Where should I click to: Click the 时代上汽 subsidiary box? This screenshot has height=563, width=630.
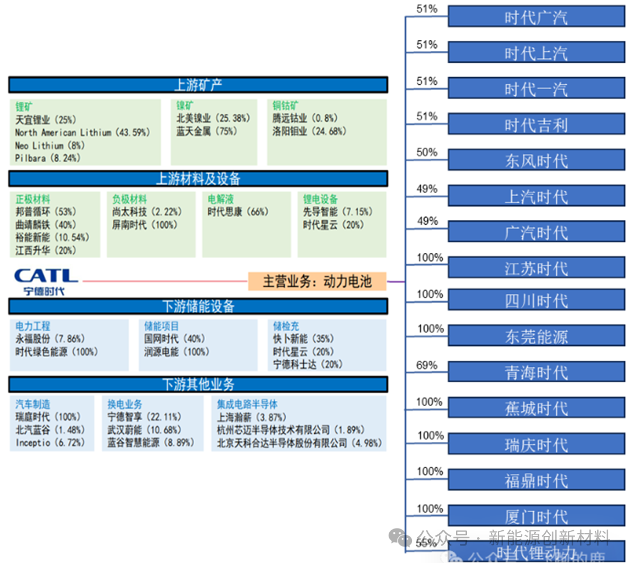click(536, 52)
